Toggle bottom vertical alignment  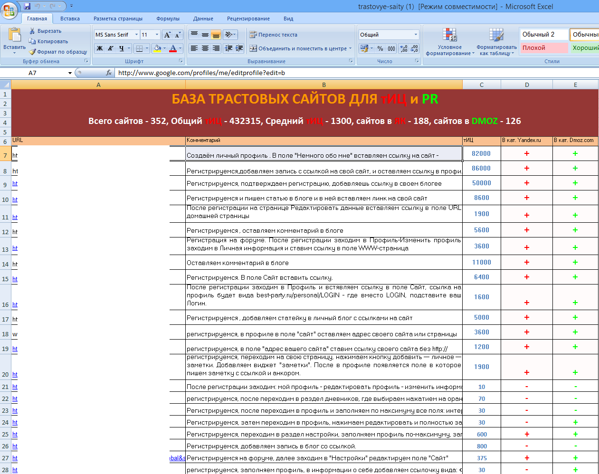pyautogui.click(x=216, y=35)
